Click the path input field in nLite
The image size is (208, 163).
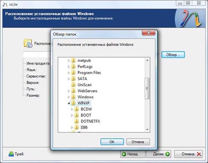tap(37, 55)
